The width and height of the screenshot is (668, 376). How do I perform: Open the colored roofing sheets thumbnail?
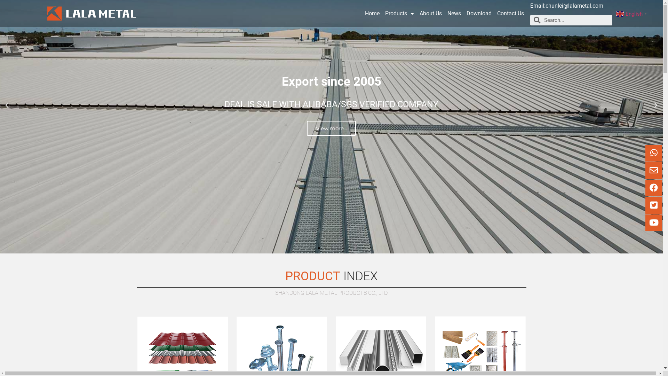[x=182, y=346]
